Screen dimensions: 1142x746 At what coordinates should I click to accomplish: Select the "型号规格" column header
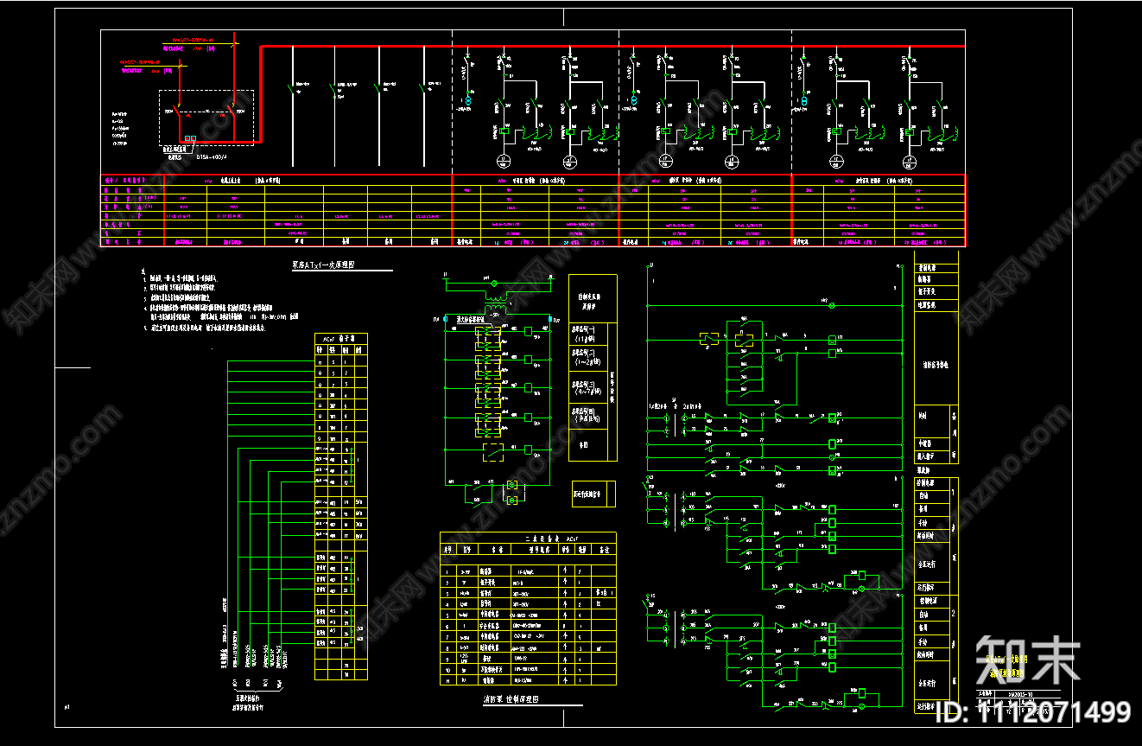coord(540,548)
